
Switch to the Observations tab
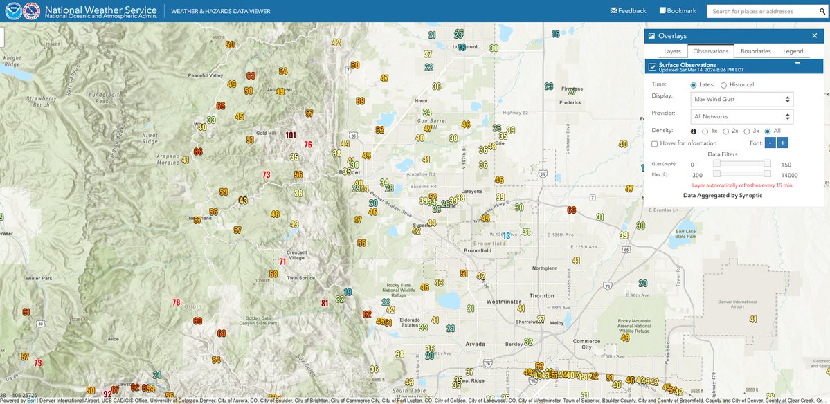click(710, 51)
